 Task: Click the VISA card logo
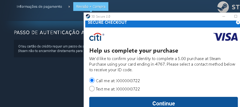click(225, 37)
